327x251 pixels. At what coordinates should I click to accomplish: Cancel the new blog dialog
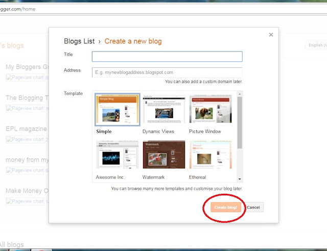[x=253, y=207]
